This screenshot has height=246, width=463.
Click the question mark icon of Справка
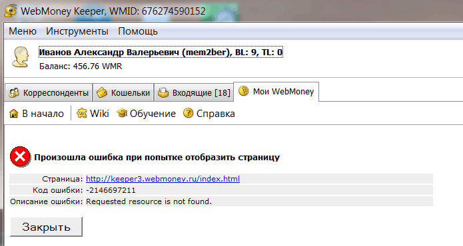(188, 113)
